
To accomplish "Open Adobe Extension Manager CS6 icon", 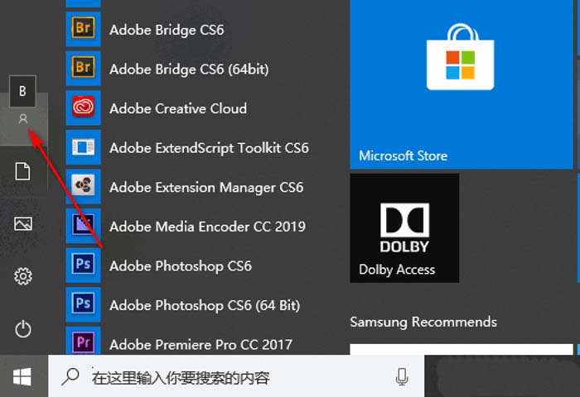I will [x=83, y=187].
